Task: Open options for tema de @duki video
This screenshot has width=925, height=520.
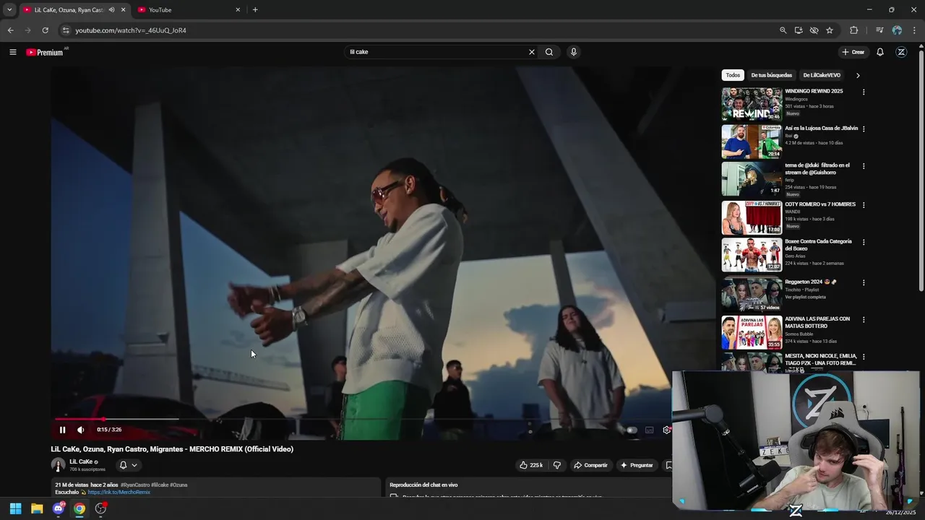Action: coord(864,166)
